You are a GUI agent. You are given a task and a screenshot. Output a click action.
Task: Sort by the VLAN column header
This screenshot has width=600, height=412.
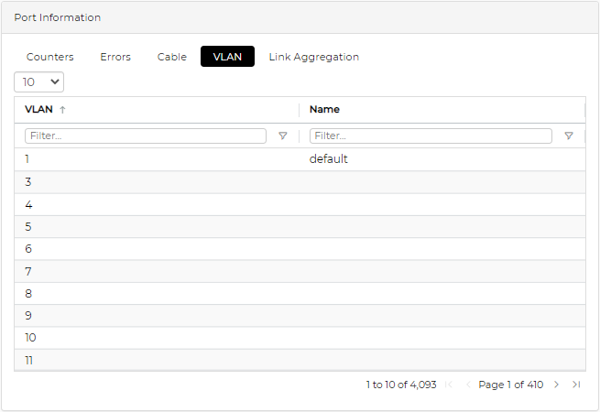coord(39,110)
